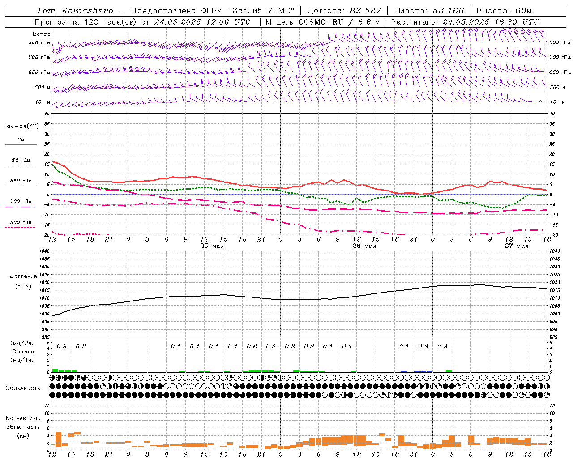
Task: Click the '0.6' precipitation amount value
Action: coord(252,347)
